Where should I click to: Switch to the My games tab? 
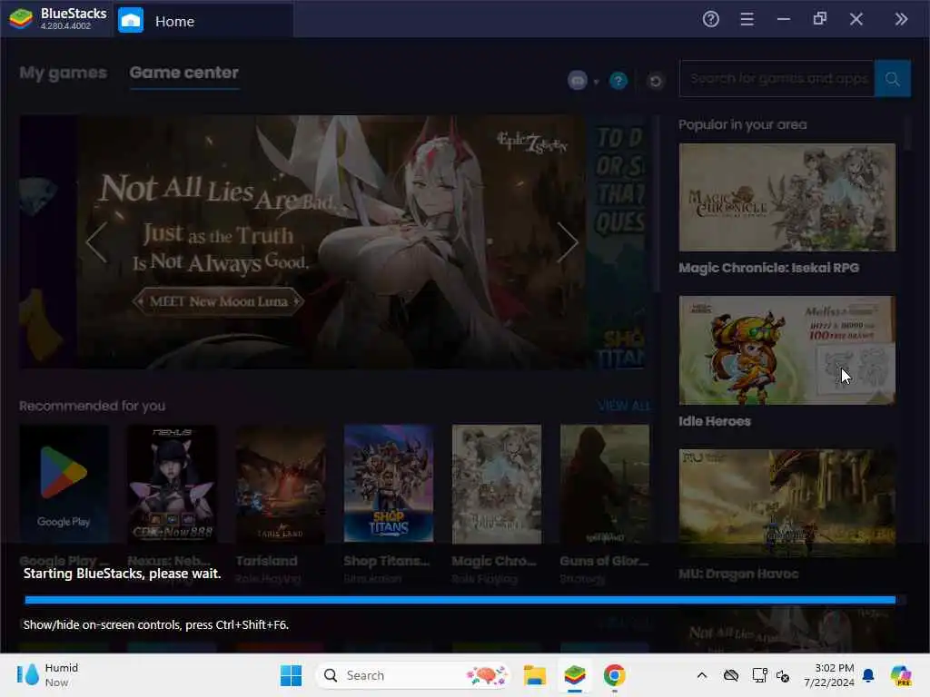click(x=63, y=73)
